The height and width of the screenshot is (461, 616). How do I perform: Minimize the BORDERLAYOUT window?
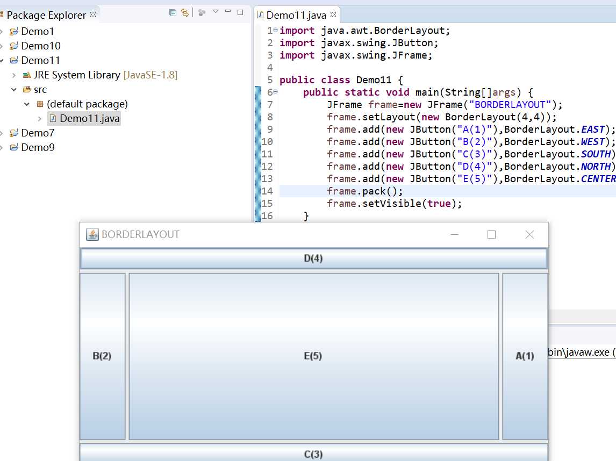455,234
